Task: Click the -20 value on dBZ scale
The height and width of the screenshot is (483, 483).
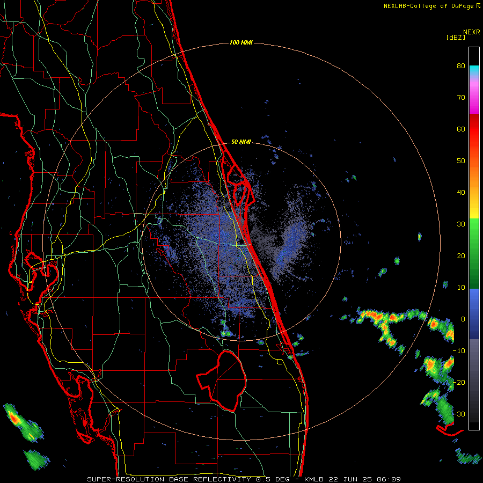Action: point(459,382)
